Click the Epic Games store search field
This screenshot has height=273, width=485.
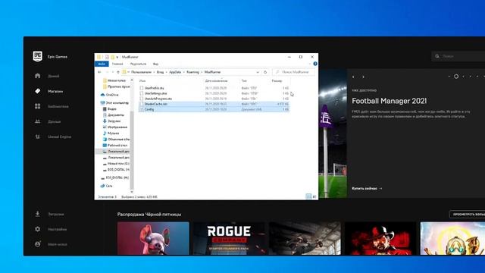click(458, 56)
